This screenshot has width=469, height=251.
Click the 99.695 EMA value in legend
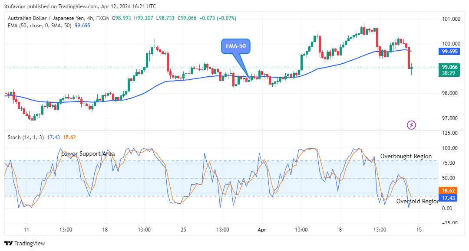click(x=82, y=26)
